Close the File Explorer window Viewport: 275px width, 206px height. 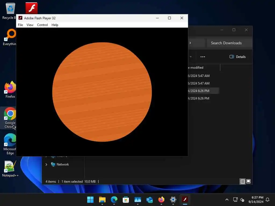(246, 30)
